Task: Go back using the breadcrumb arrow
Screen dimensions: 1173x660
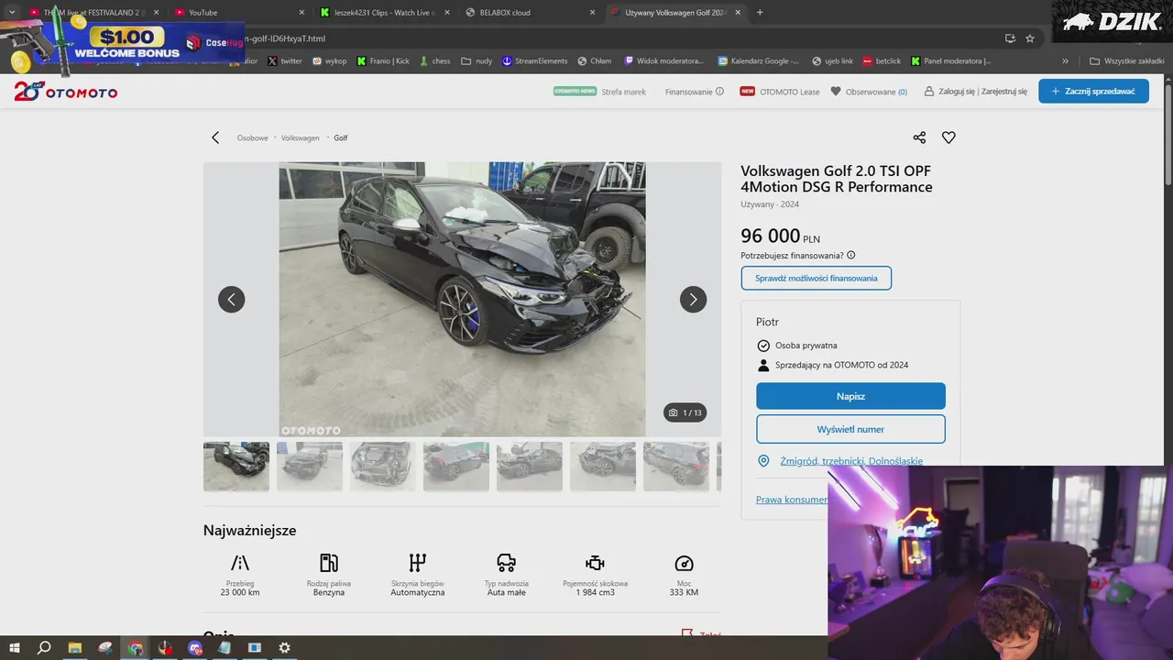Action: (215, 137)
